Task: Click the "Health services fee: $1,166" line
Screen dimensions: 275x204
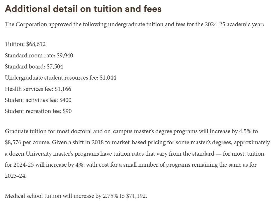Action: (x=38, y=89)
